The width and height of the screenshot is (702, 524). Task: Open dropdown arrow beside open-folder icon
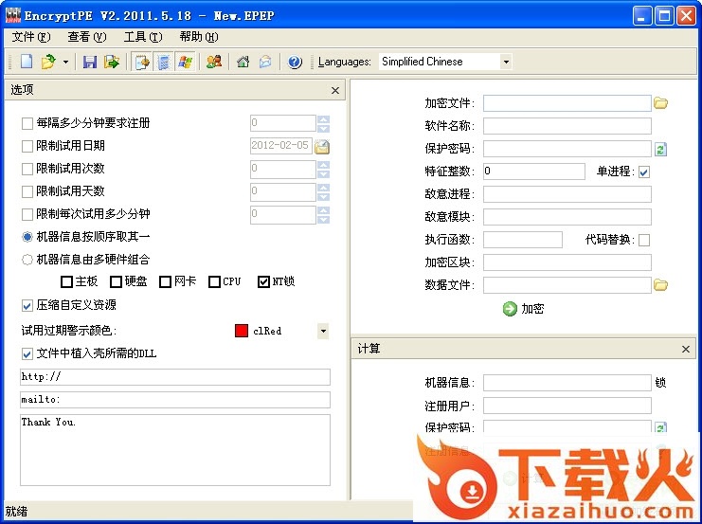pyautogui.click(x=65, y=62)
